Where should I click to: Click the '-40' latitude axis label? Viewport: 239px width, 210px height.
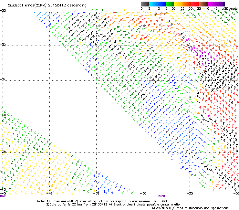(x=3, y=189)
